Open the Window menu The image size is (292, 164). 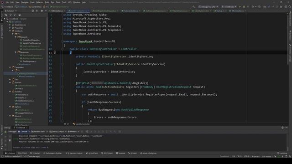[x=76, y=2]
